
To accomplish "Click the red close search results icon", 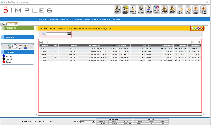I will click(x=201, y=28).
